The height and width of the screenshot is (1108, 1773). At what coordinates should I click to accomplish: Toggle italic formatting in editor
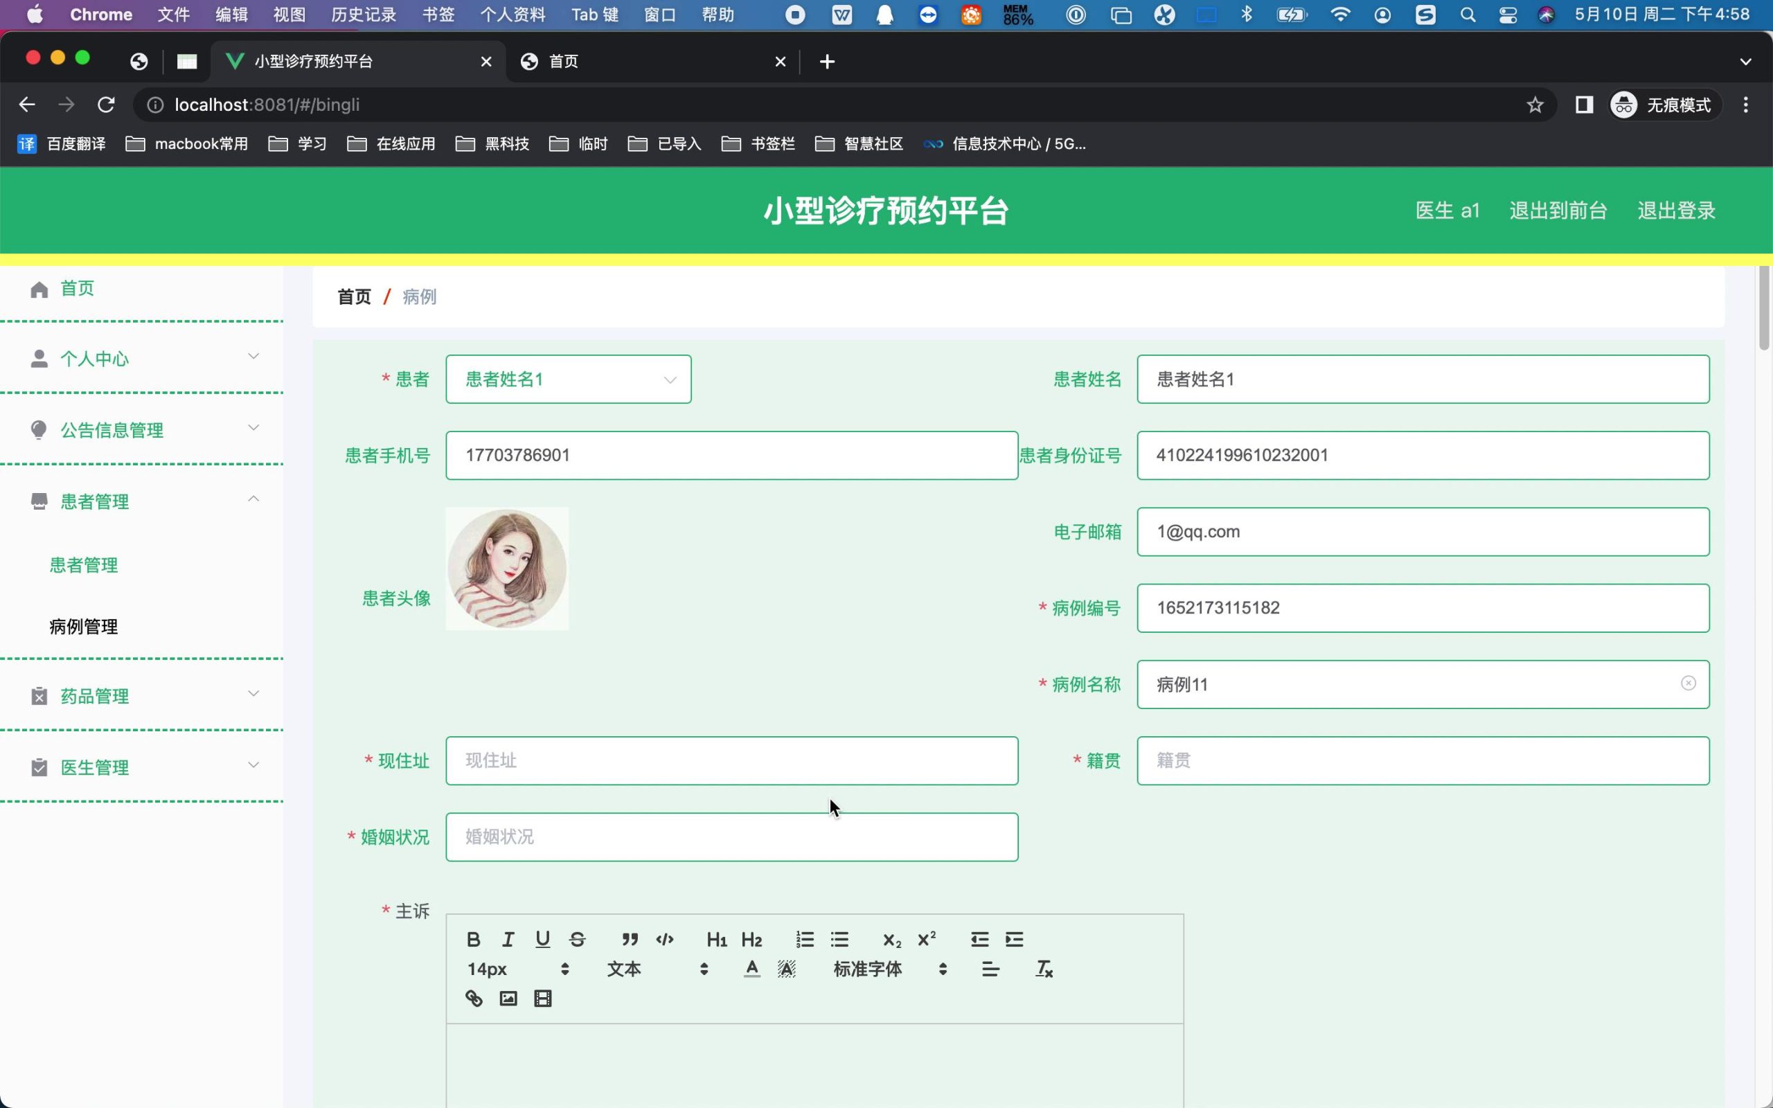tap(508, 940)
